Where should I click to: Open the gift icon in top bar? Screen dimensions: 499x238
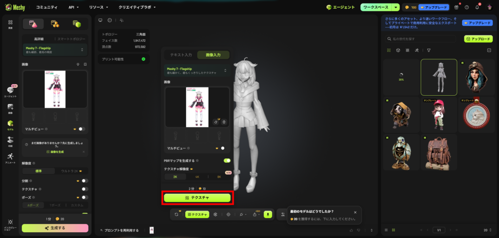(456, 7)
